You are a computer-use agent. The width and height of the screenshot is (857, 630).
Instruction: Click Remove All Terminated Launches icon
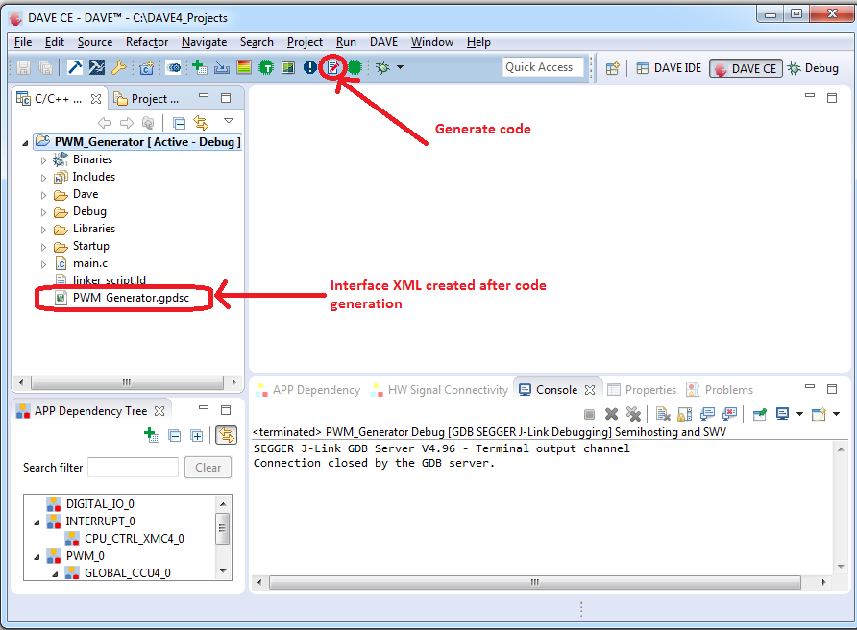[633, 414]
